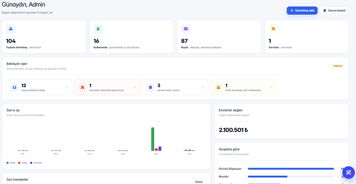This screenshot has height=184, width=356.
Task: Click the Nis month label on chart
Action: pyautogui.click(x=23, y=154)
